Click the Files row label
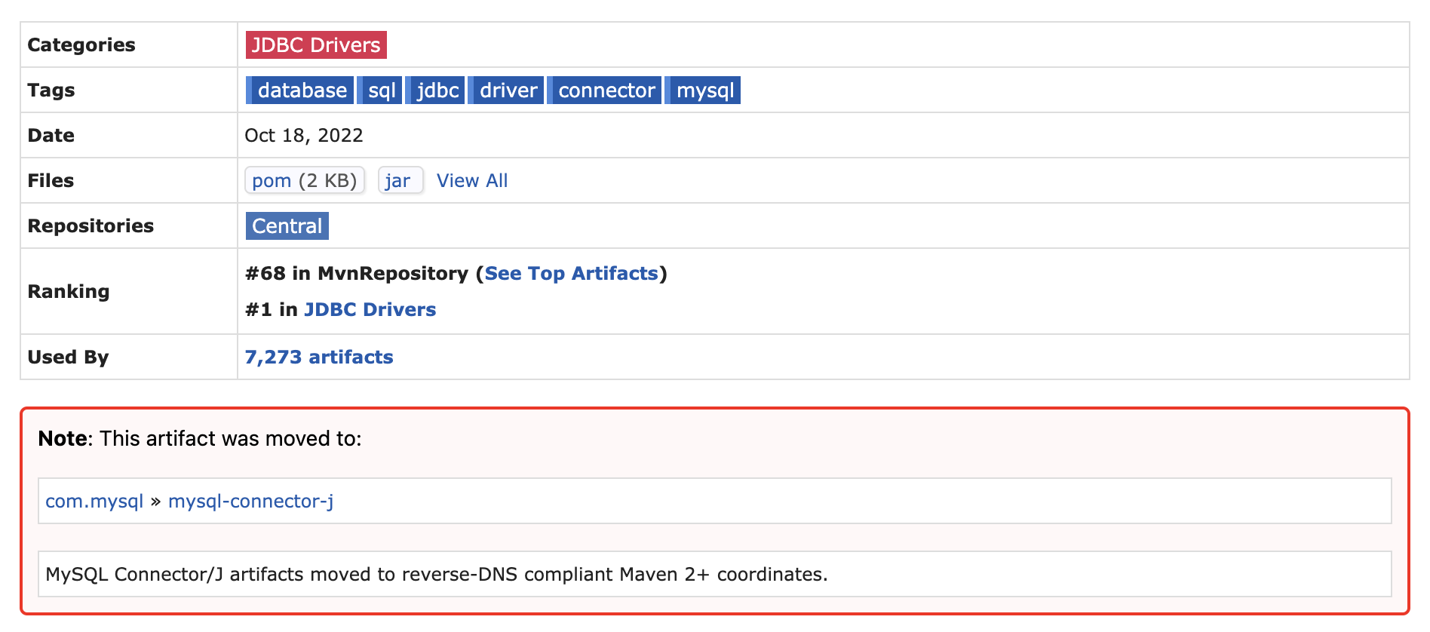 (51, 181)
